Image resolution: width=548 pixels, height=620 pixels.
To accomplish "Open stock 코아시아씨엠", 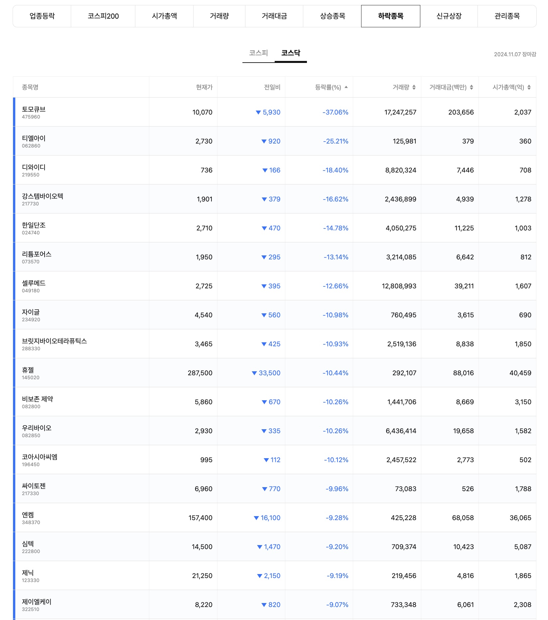I will [40, 457].
